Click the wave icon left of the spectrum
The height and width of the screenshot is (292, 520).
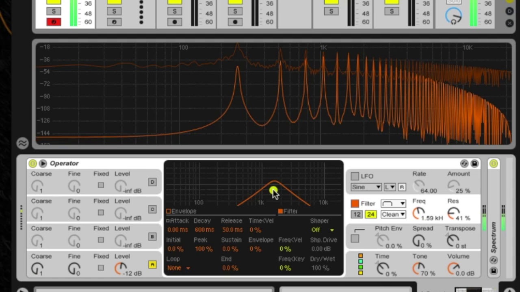pyautogui.click(x=22, y=143)
